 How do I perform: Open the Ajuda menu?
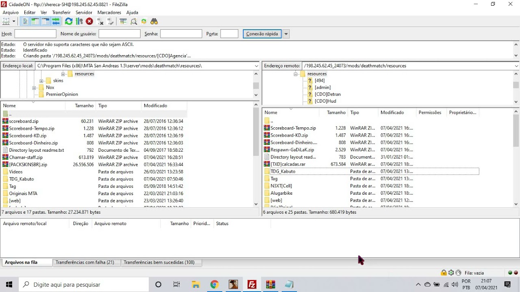(x=132, y=13)
